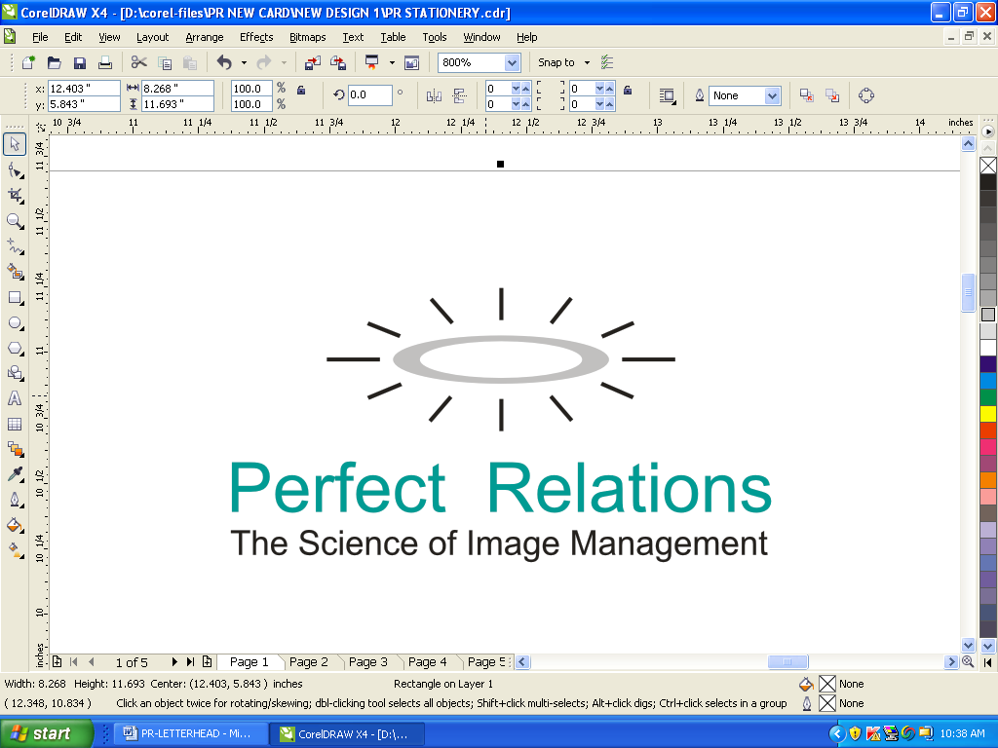Click the Mirror horizontally button

click(434, 96)
